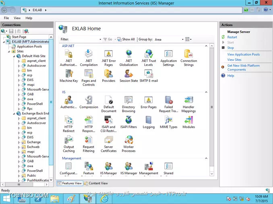This screenshot has height=204, width=273.
Task: Open the Providers feature
Action: pos(109,76)
